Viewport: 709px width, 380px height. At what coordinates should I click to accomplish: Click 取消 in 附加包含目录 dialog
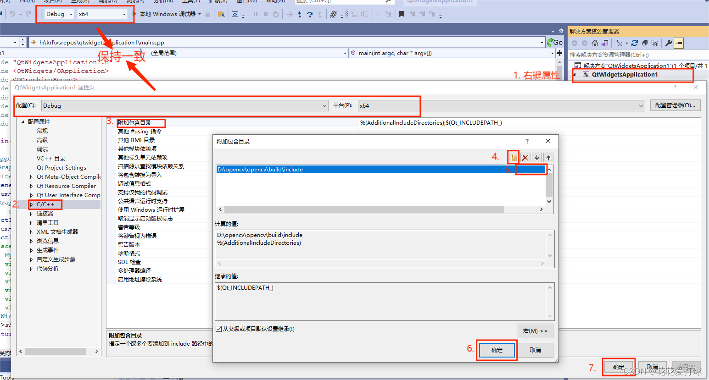point(536,350)
